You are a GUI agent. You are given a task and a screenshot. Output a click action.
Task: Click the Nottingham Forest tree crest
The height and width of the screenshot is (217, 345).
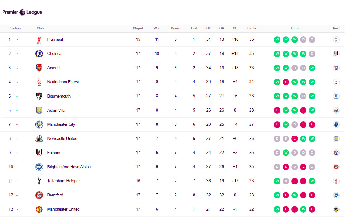(x=39, y=82)
